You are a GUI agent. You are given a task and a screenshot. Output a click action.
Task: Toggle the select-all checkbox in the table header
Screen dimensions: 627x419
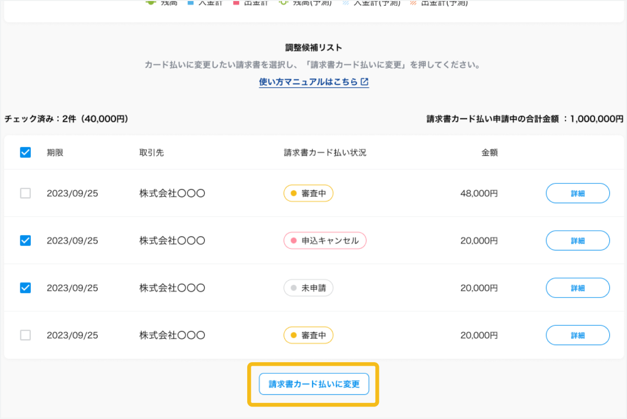tap(25, 152)
